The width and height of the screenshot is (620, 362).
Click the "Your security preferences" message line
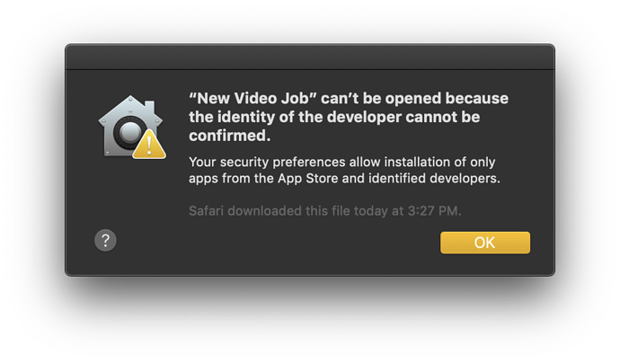[x=342, y=162]
